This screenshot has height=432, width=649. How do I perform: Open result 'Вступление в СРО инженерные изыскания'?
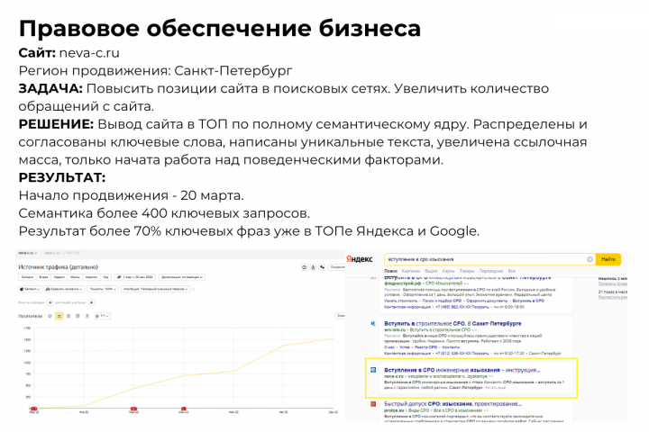(462, 370)
